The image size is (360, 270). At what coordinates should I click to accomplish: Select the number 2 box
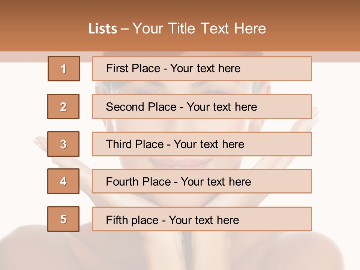(x=63, y=106)
